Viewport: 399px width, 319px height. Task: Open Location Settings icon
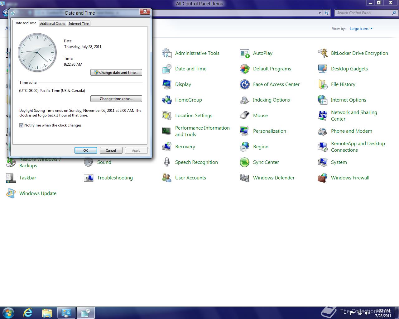pos(167,116)
